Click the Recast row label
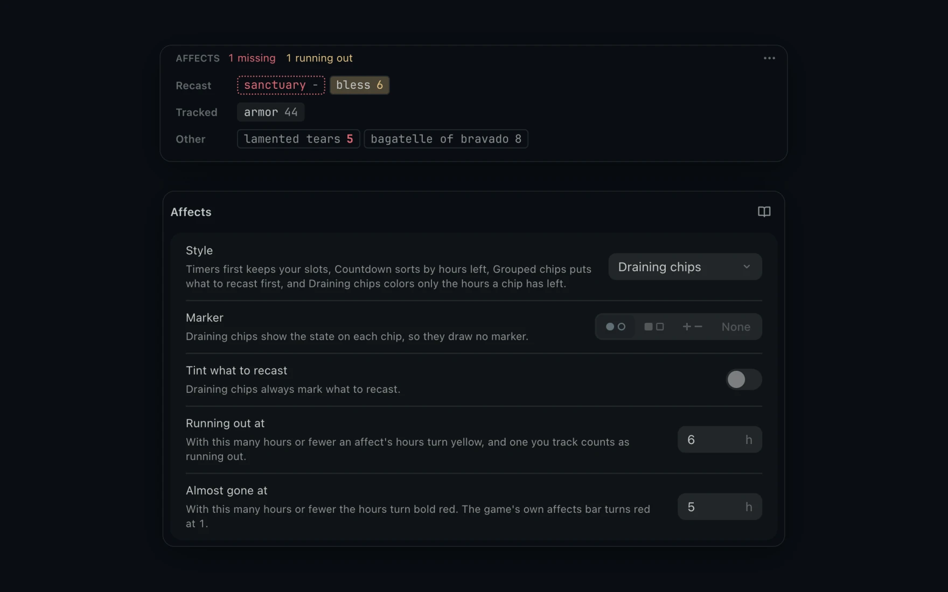Image resolution: width=948 pixels, height=592 pixels. coord(193,86)
